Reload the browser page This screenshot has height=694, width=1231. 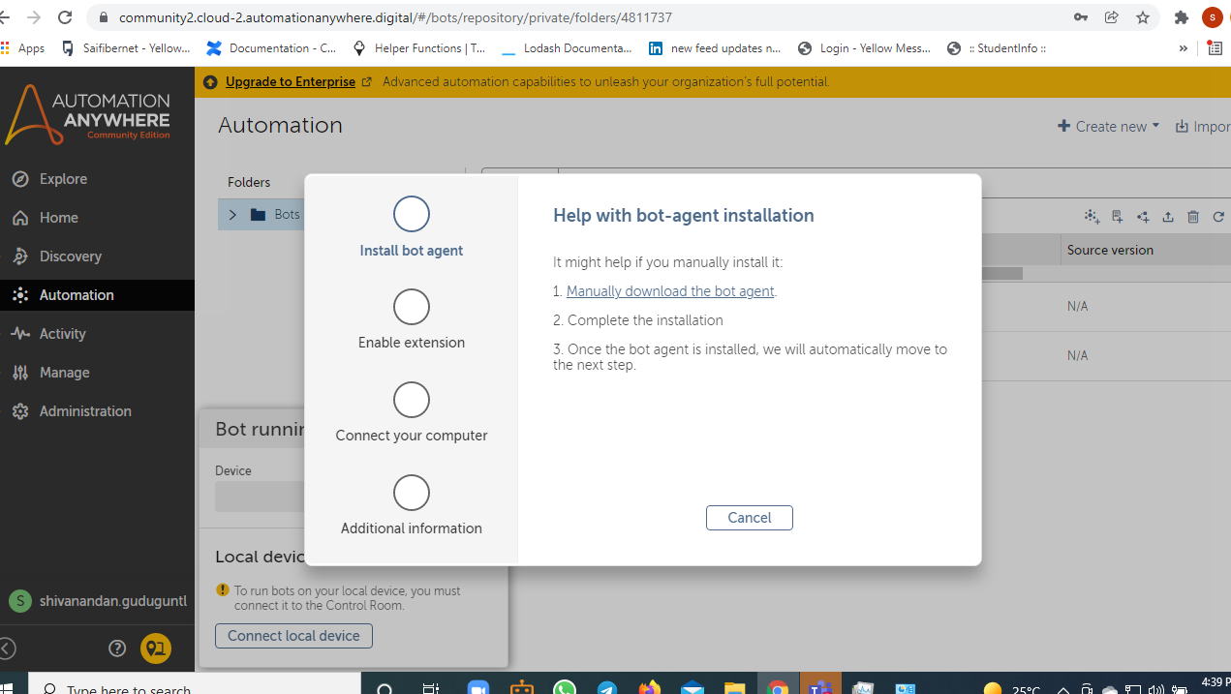(x=65, y=17)
